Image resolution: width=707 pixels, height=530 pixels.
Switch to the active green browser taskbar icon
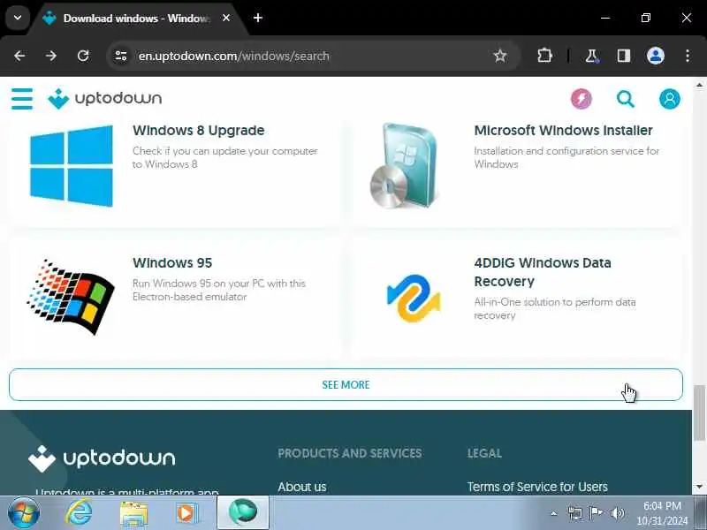243,512
